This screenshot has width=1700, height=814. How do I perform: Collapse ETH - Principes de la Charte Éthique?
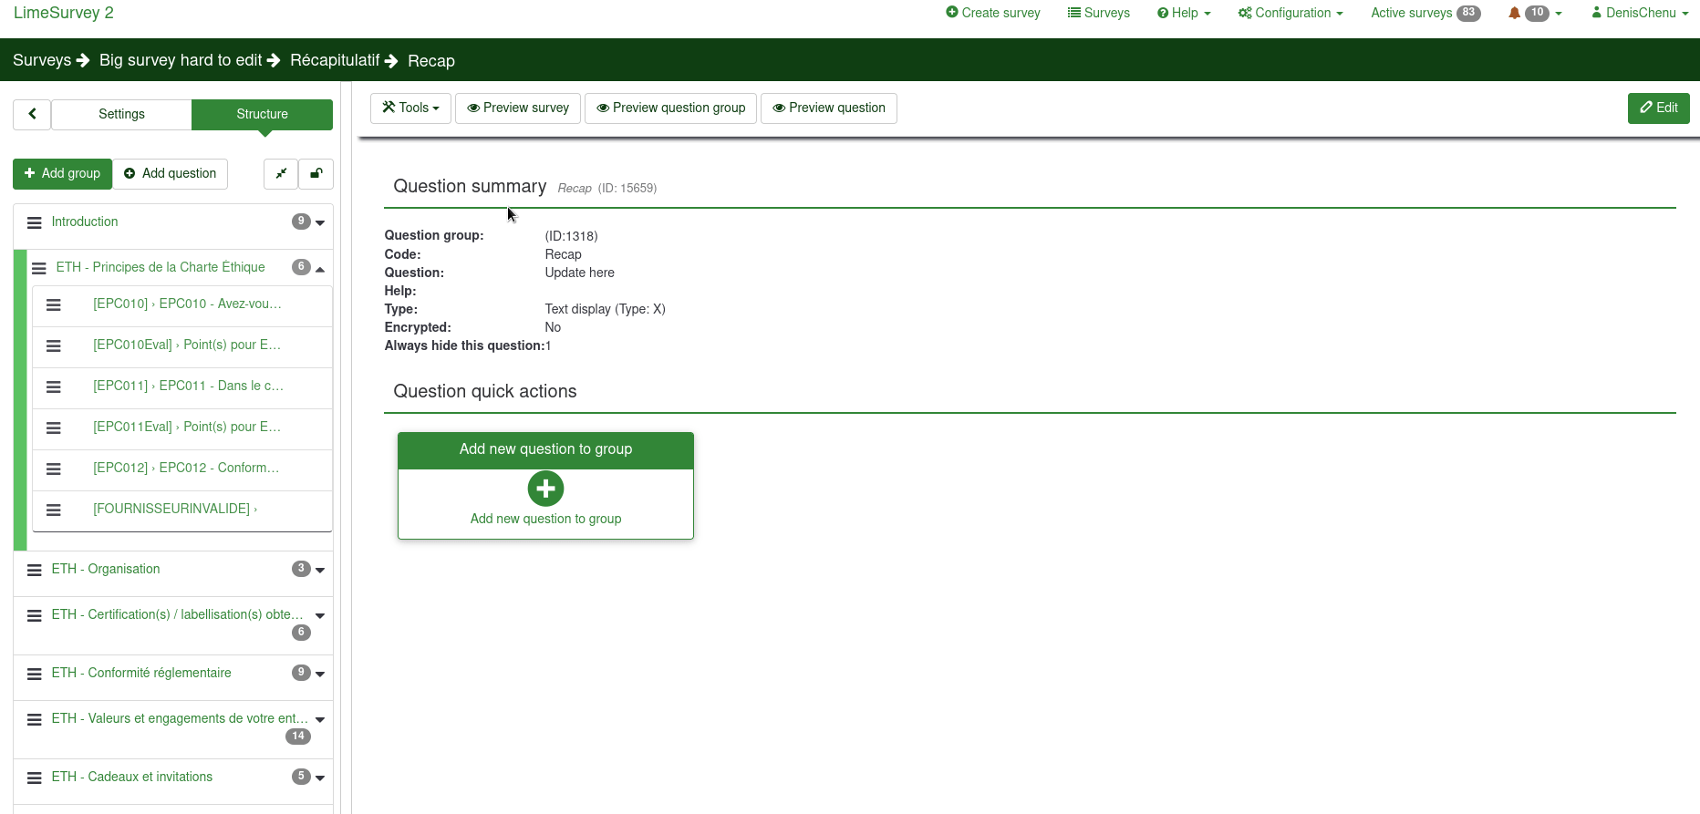pos(320,269)
